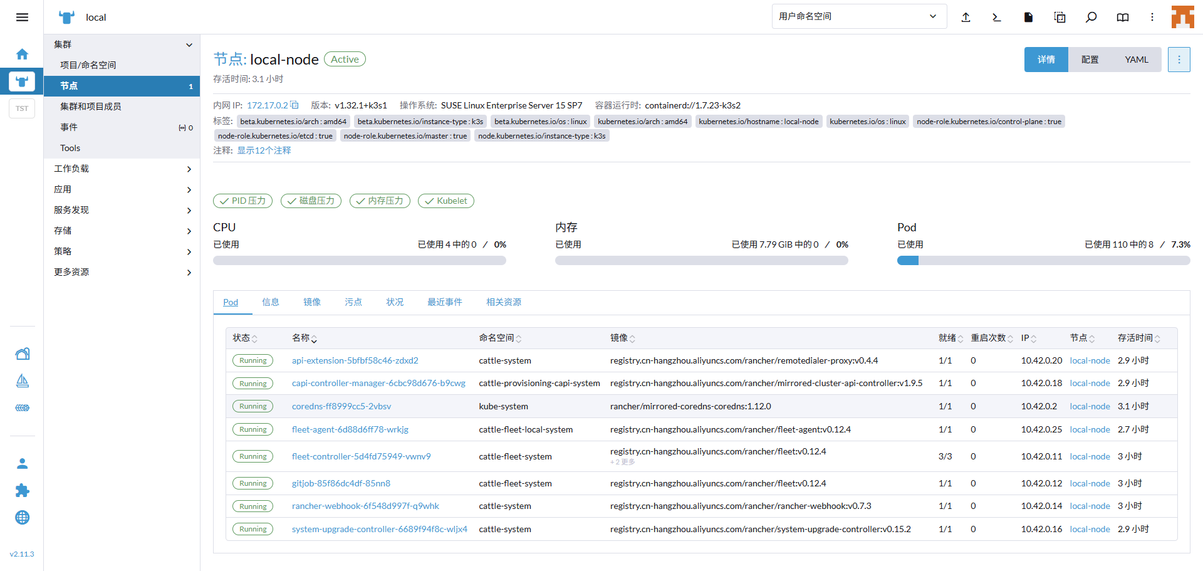This screenshot has width=1203, height=571.
Task: Expand the 工作负载 sidebar group
Action: point(189,169)
